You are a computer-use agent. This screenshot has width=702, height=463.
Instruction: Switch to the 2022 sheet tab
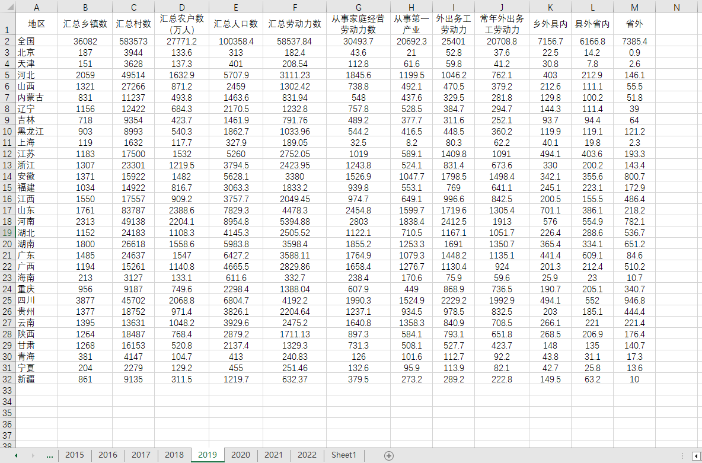click(307, 455)
